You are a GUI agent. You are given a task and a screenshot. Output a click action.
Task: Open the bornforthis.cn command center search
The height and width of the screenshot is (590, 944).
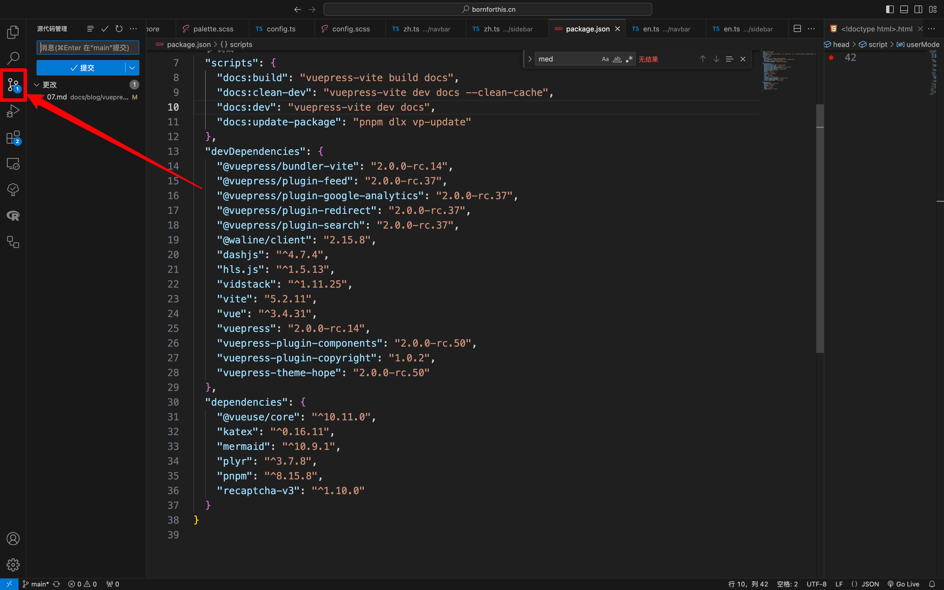coord(488,9)
